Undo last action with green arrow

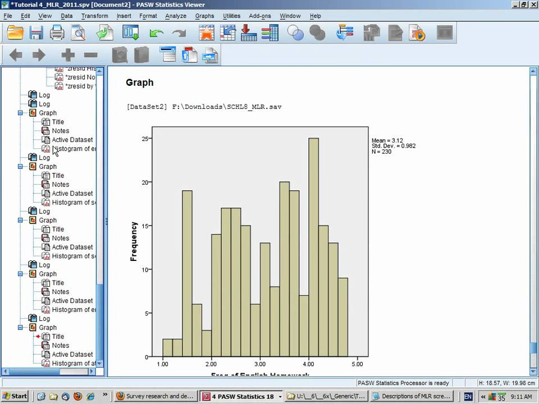157,33
